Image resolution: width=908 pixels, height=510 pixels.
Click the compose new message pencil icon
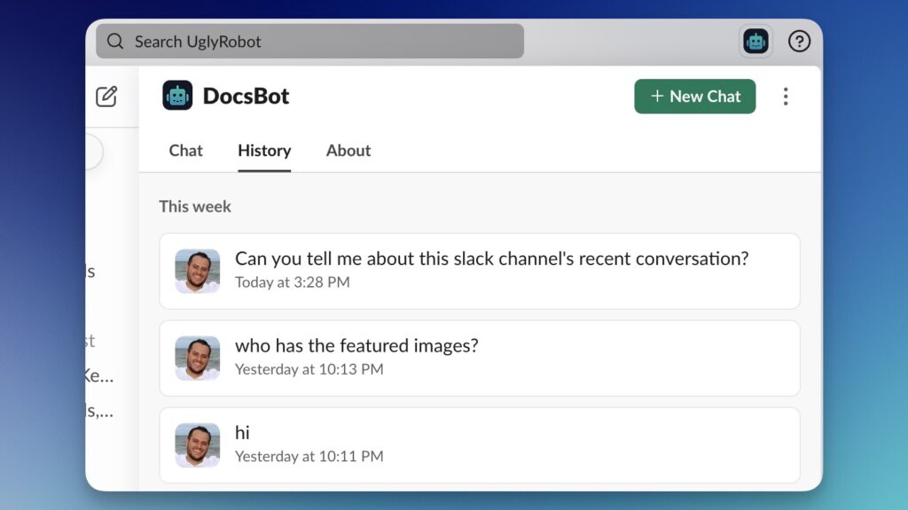(106, 97)
